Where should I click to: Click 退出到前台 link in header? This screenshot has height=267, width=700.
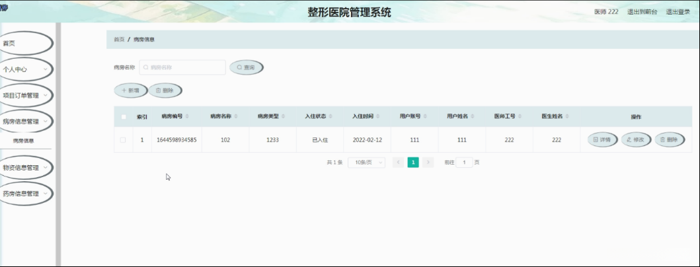[642, 12]
